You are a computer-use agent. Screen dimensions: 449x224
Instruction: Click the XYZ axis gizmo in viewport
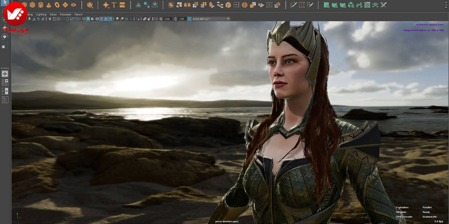point(17,216)
